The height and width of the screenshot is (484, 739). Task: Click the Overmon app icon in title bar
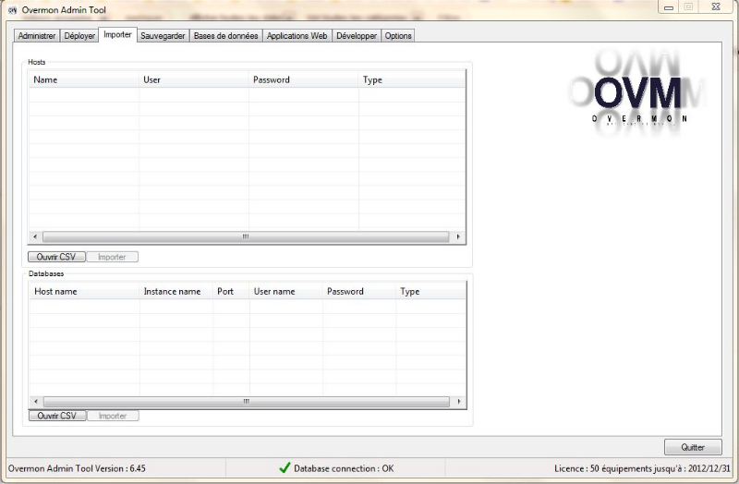click(12, 10)
